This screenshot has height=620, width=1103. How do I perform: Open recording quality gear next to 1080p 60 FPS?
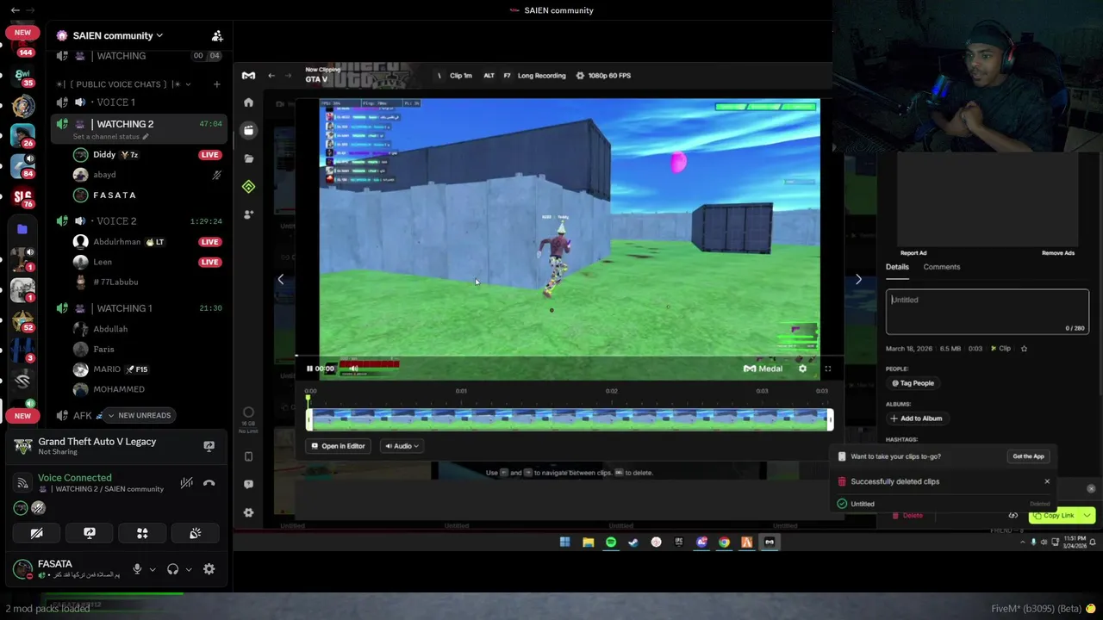580,76
